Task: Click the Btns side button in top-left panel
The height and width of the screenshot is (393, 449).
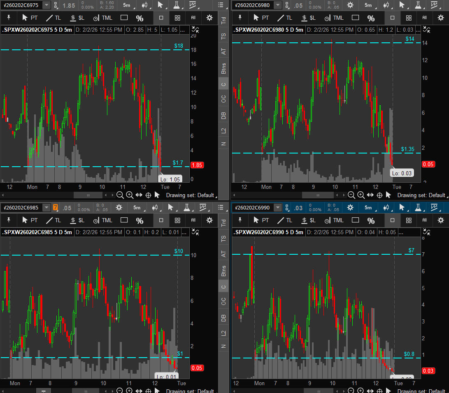Action: coord(223,68)
